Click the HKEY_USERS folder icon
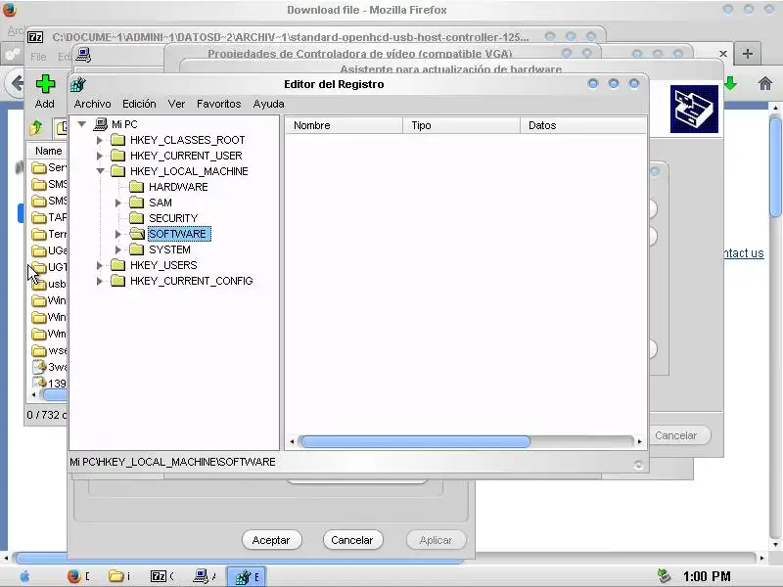 [117, 265]
